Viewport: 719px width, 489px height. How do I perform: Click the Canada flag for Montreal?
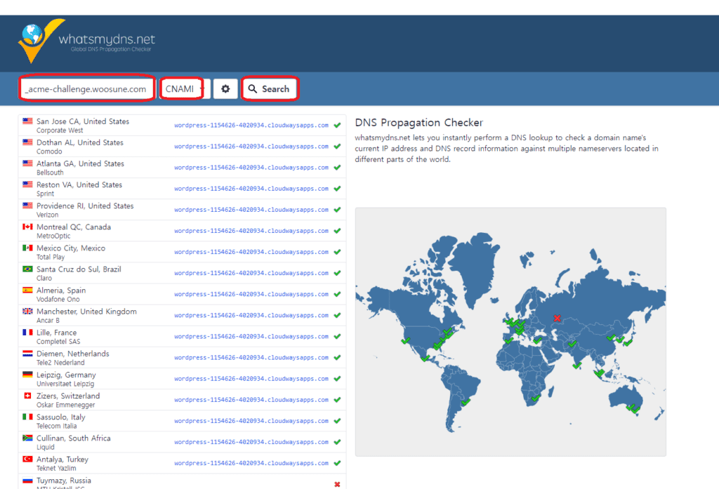(x=27, y=227)
